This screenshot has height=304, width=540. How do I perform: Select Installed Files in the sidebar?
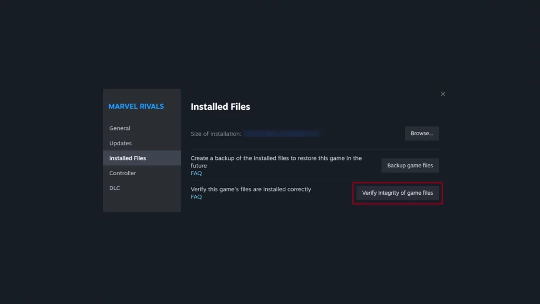click(x=128, y=158)
